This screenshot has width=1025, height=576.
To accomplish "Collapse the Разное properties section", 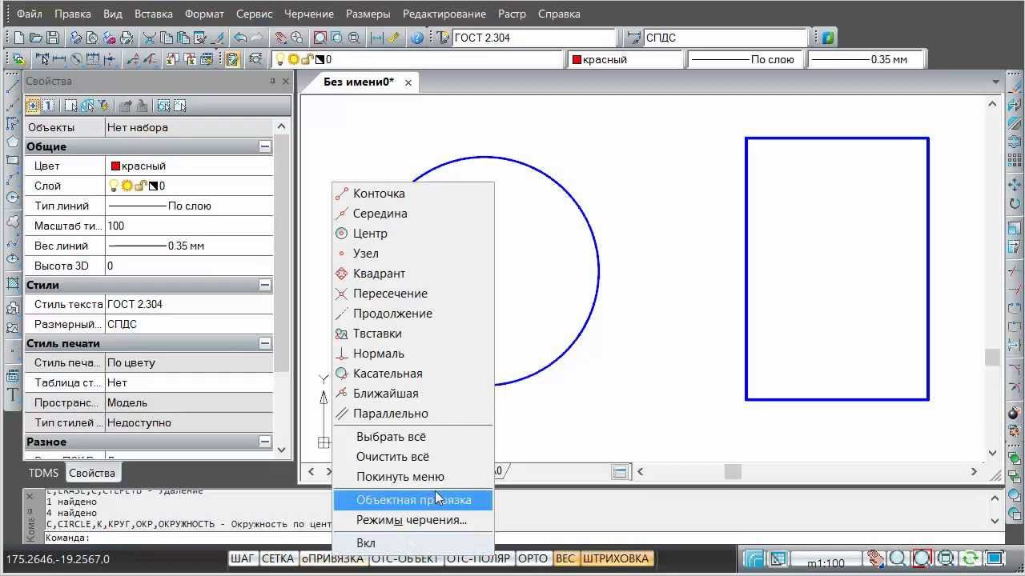I will click(x=264, y=442).
